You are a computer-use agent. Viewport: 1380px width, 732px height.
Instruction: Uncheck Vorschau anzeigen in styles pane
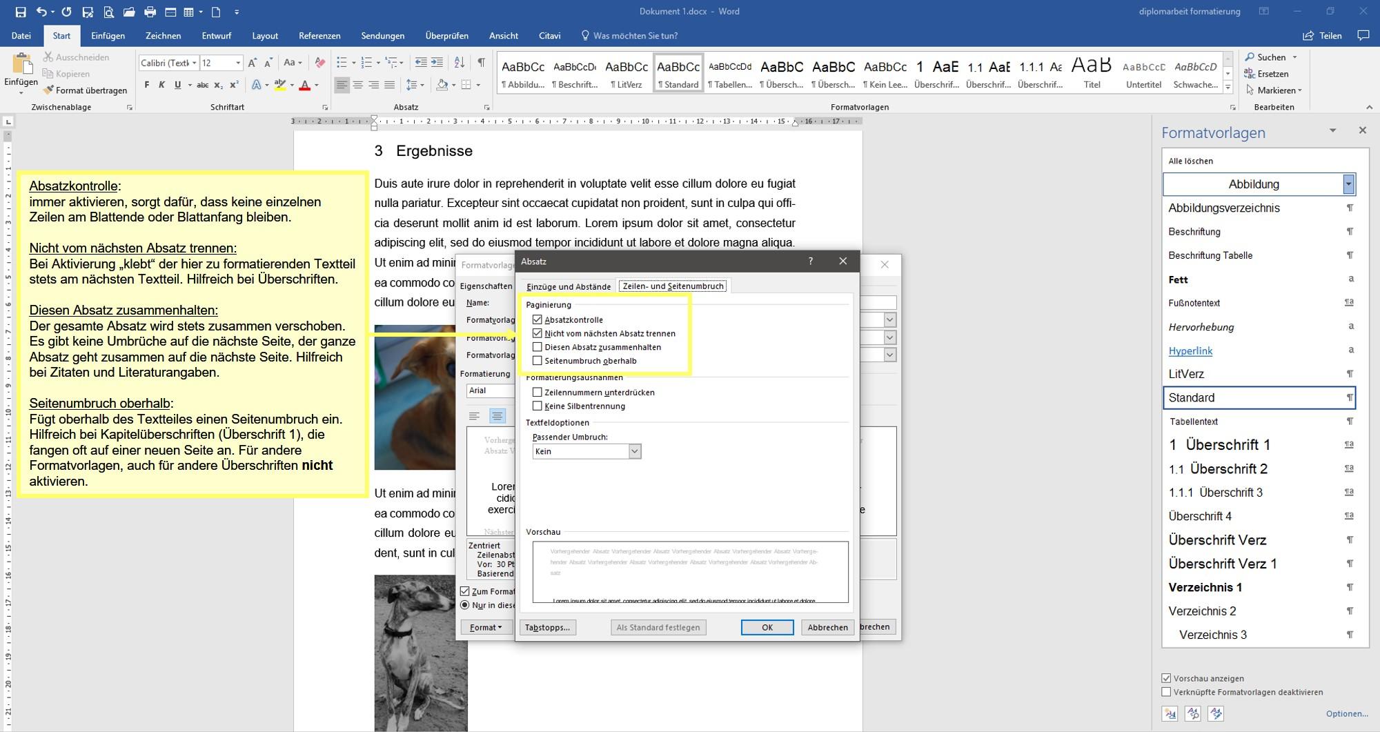pyautogui.click(x=1166, y=678)
